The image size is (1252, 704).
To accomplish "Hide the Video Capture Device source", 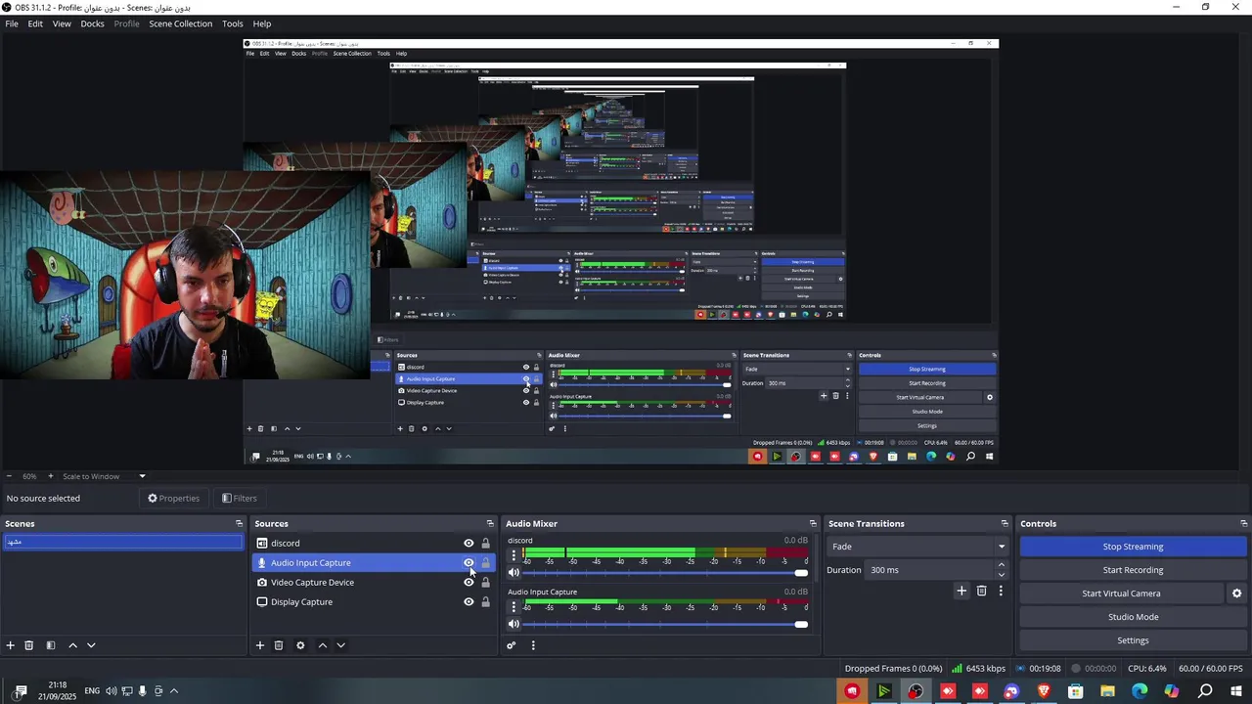I will (469, 583).
